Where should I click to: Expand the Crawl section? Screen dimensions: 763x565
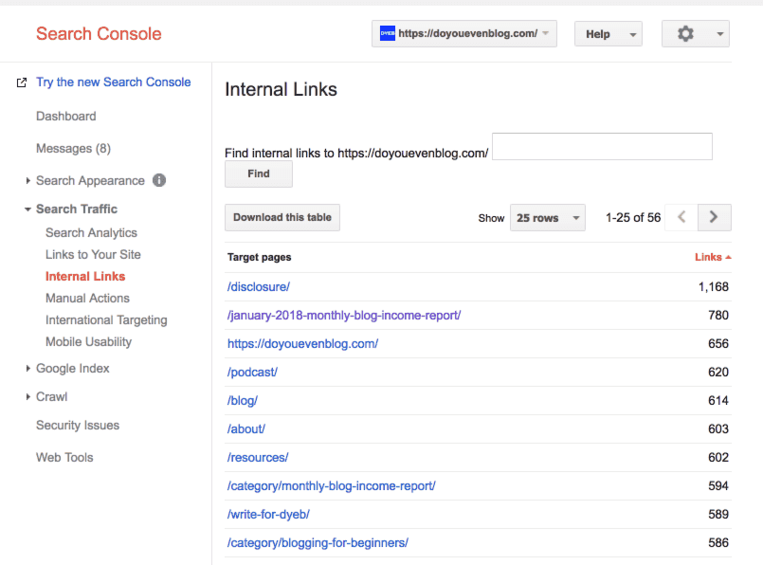(x=27, y=396)
